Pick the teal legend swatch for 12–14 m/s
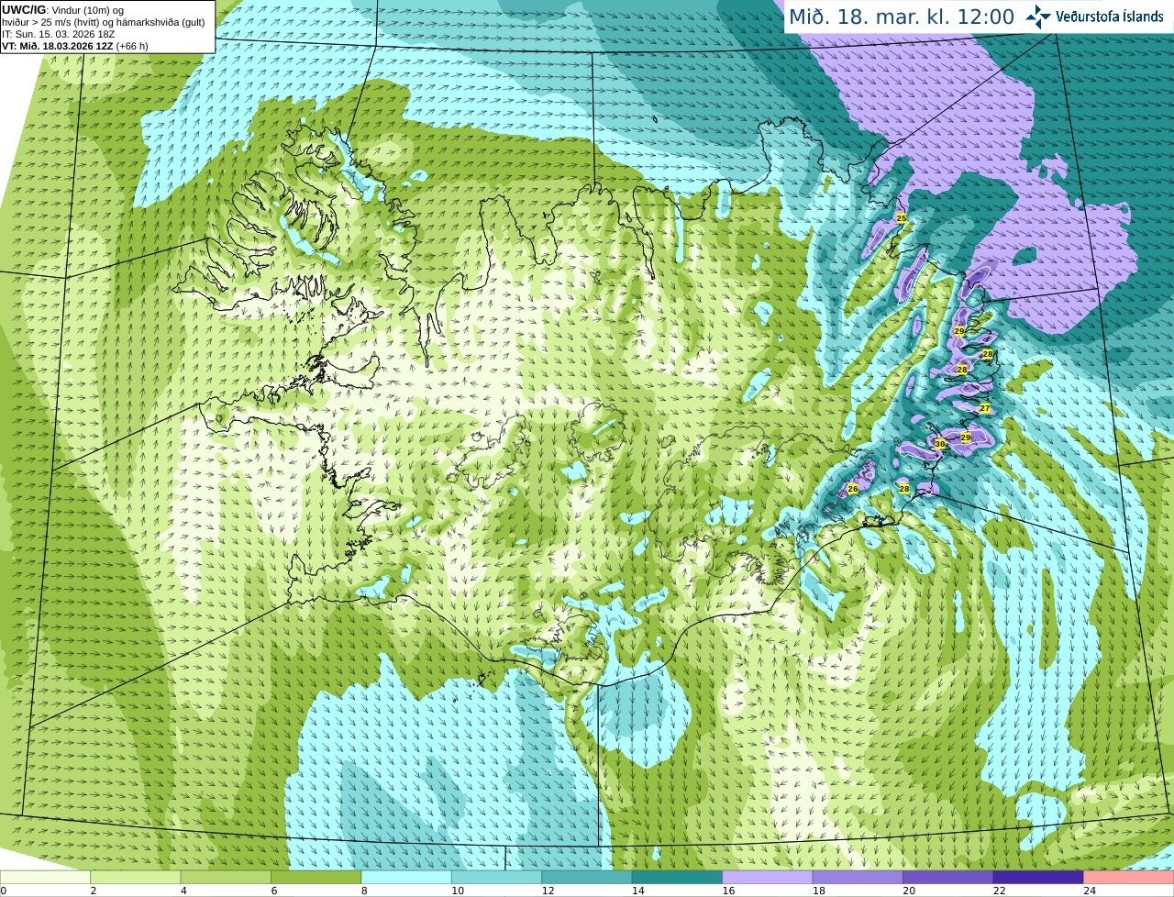 pyautogui.click(x=587, y=877)
